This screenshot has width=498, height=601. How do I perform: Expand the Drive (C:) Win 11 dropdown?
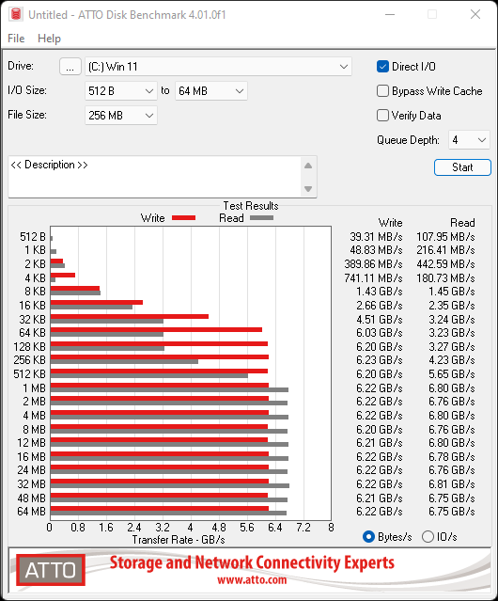[218, 67]
